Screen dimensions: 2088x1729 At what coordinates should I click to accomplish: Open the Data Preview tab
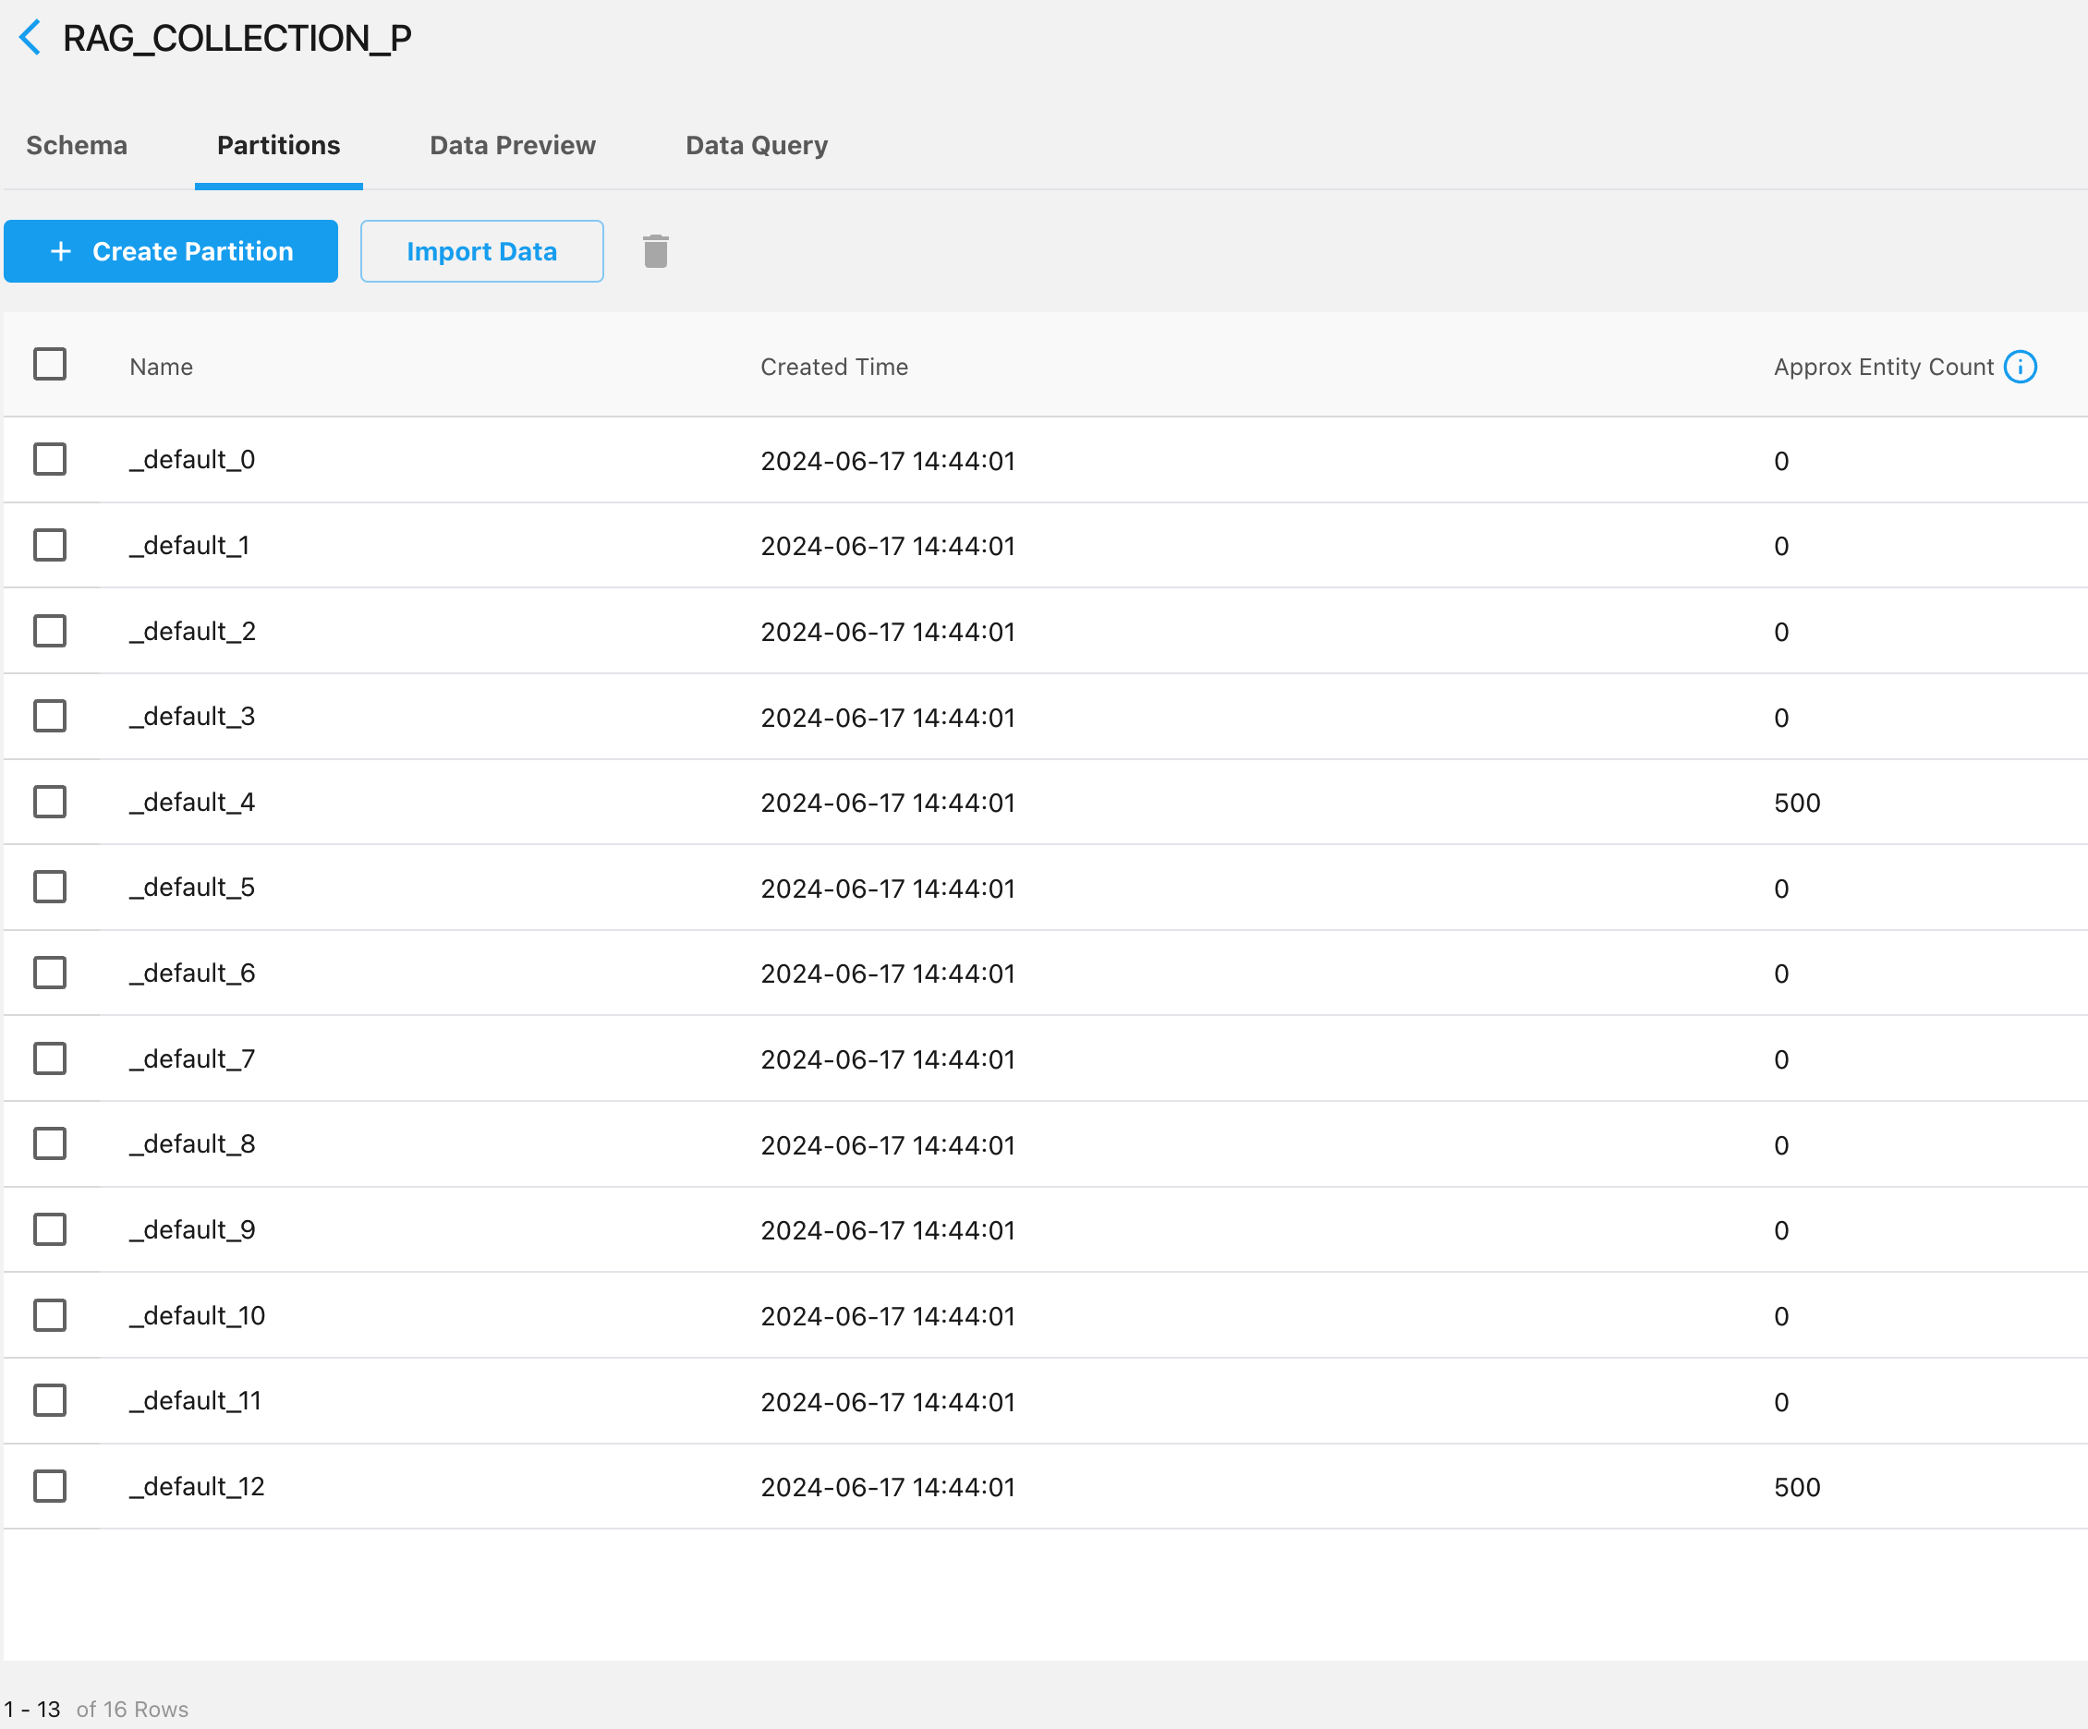click(x=512, y=145)
